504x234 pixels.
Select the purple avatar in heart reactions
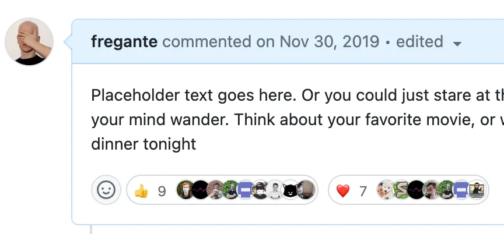point(461,190)
